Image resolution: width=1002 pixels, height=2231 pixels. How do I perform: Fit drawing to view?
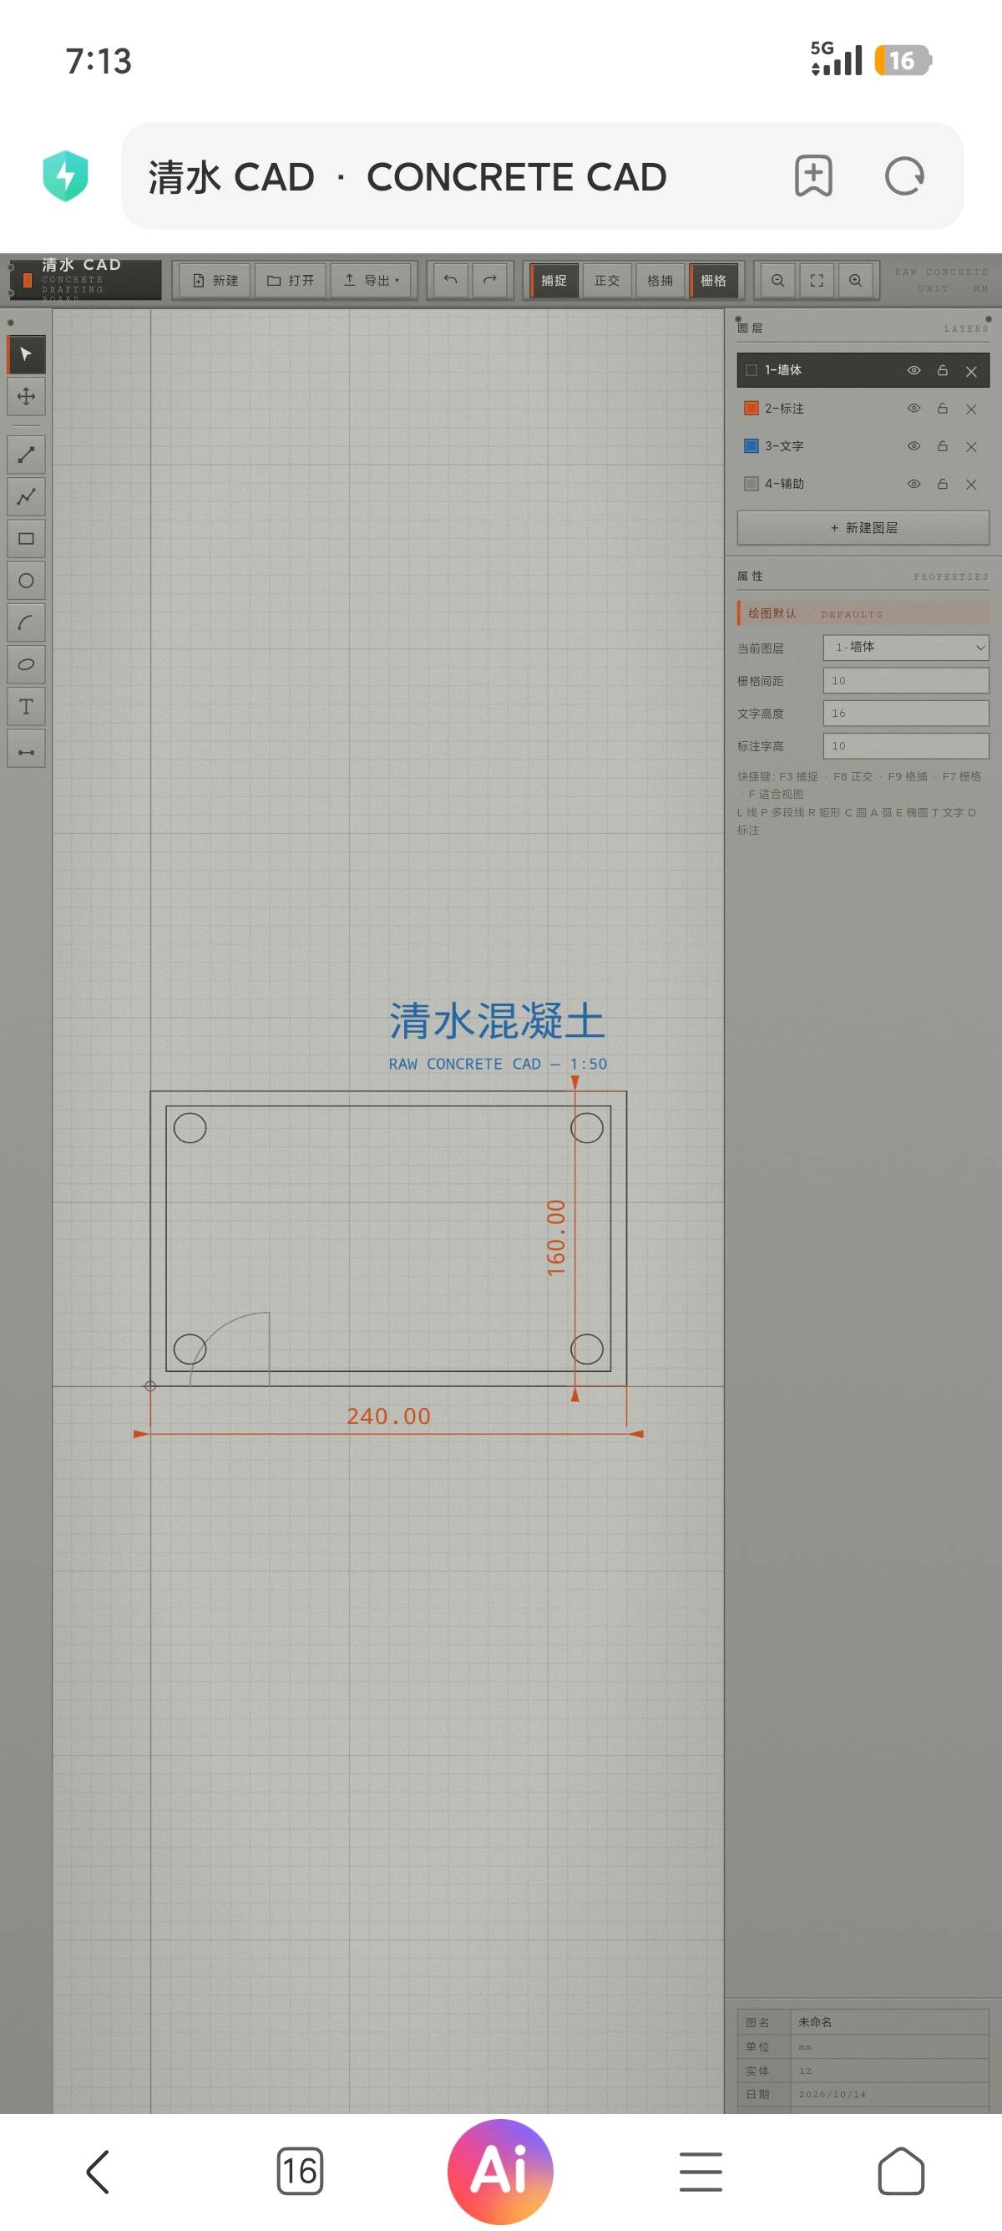pos(817,280)
